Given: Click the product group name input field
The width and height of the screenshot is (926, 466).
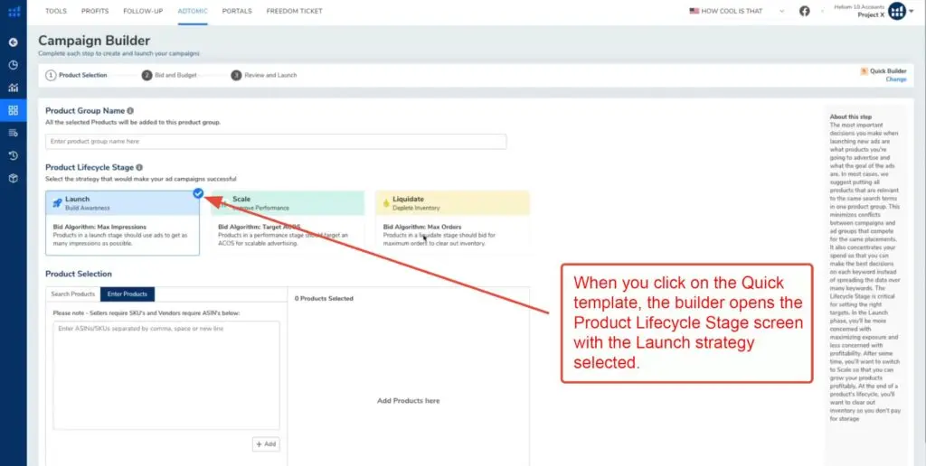Looking at the screenshot, I should [x=276, y=142].
